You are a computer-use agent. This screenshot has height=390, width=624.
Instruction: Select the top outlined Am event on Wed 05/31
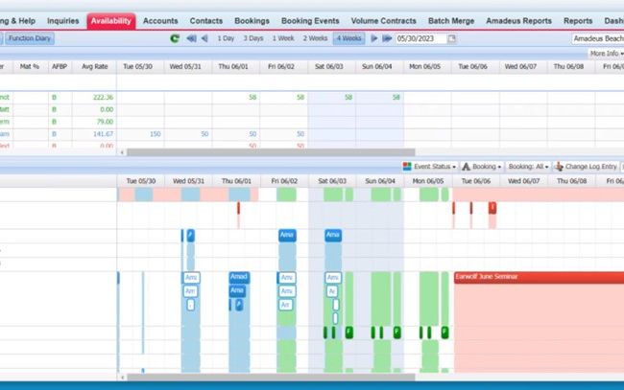click(x=191, y=277)
